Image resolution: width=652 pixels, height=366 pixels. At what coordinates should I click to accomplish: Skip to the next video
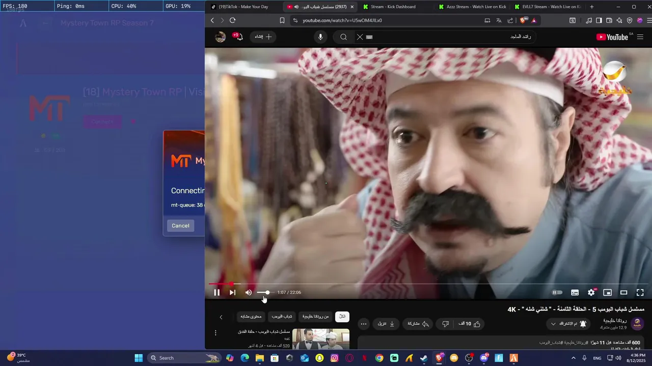click(x=232, y=292)
